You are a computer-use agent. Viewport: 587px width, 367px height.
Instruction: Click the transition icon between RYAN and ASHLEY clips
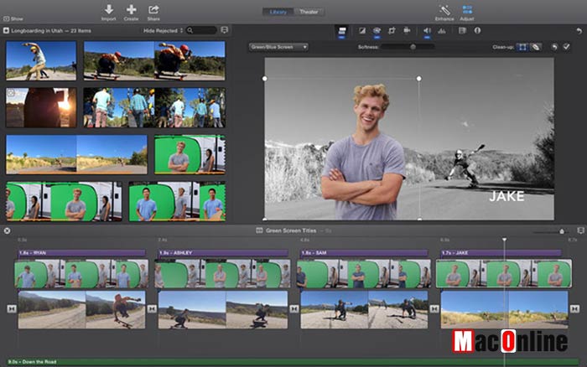152,308
